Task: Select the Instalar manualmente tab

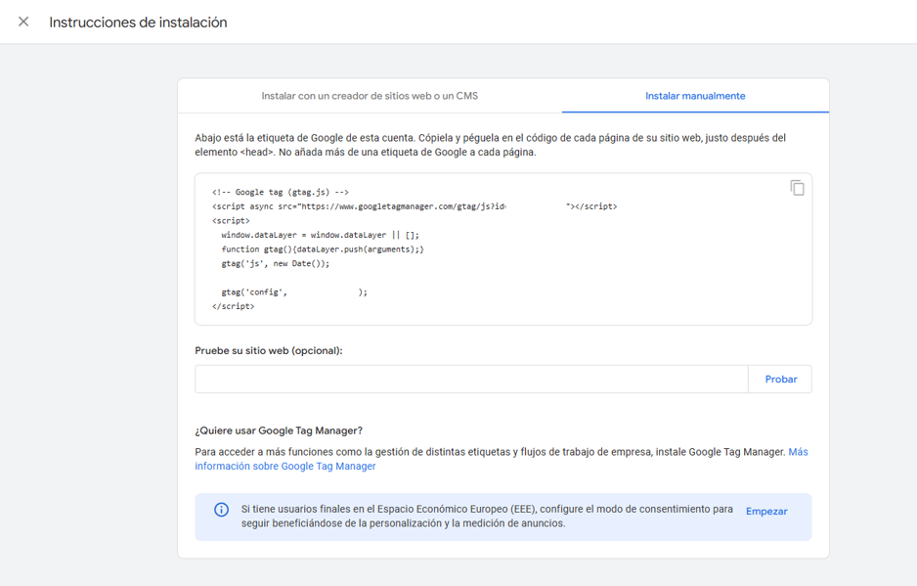Action: click(x=695, y=96)
